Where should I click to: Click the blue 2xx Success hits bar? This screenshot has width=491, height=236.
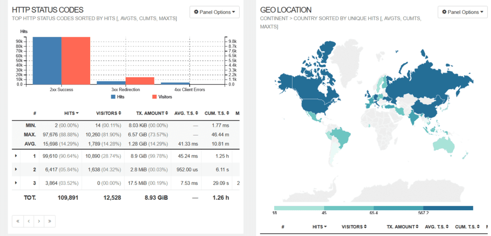[47, 60]
